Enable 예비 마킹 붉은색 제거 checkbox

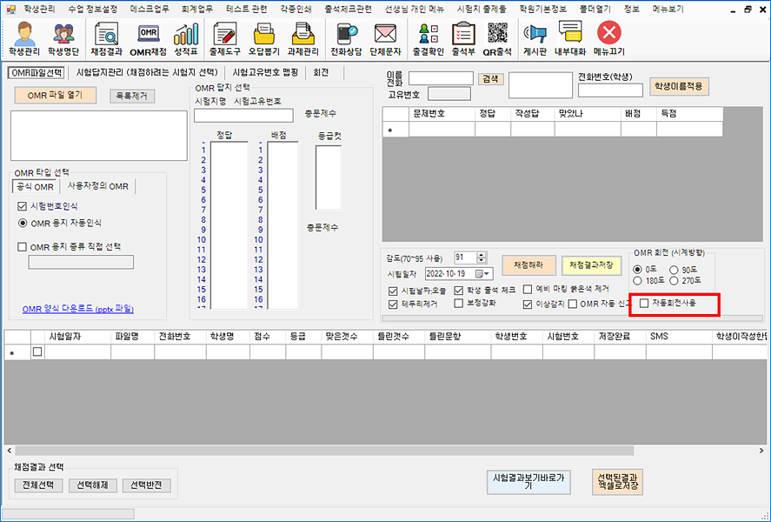528,289
